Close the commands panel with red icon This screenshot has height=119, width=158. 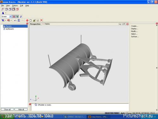coord(157,23)
